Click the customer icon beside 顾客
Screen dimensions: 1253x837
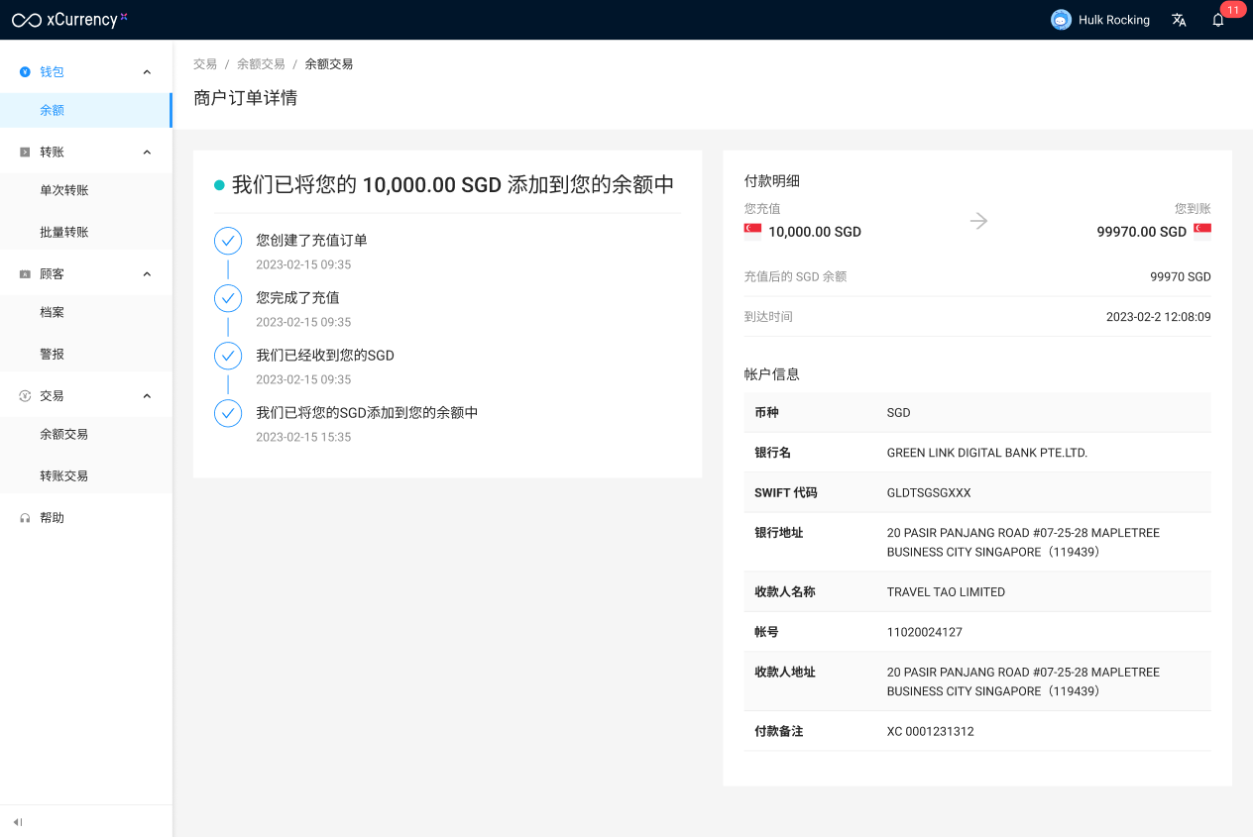click(25, 273)
